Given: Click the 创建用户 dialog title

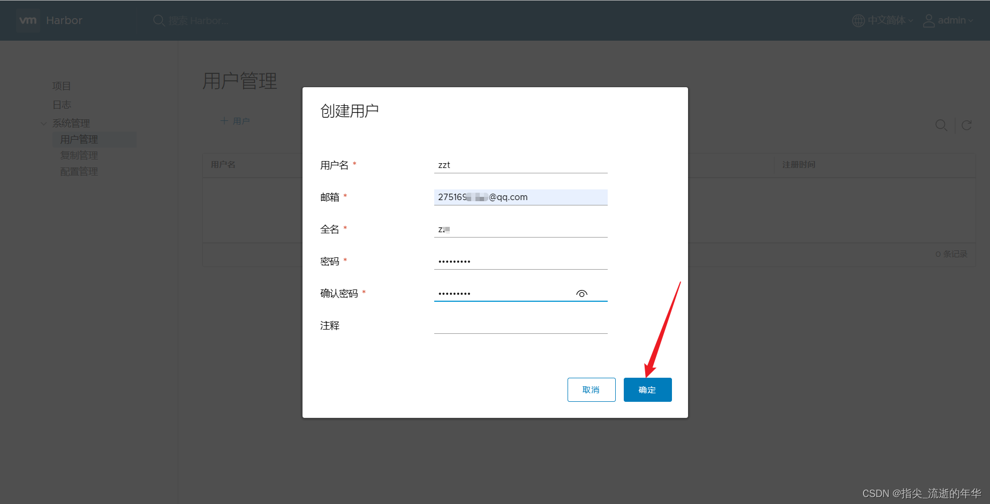Looking at the screenshot, I should pos(349,111).
